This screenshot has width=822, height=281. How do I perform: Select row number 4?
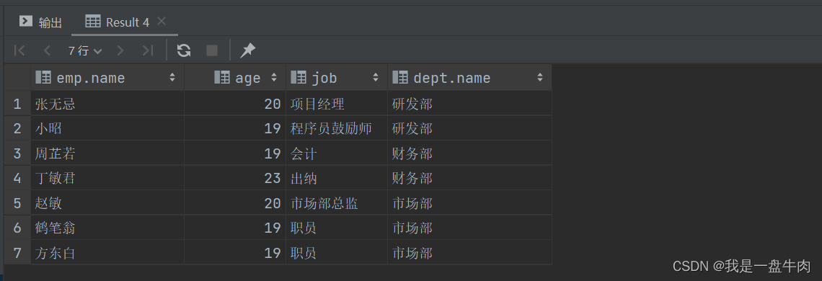tap(17, 178)
